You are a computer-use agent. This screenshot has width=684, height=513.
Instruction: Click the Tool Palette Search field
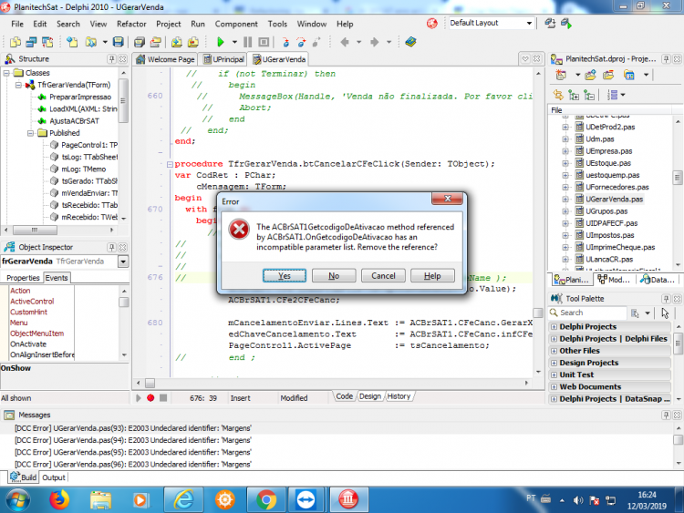pyautogui.click(x=587, y=313)
